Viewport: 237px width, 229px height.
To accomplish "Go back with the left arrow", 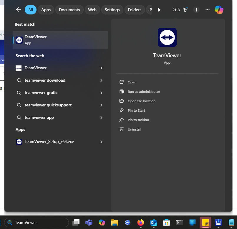I will [19, 10].
